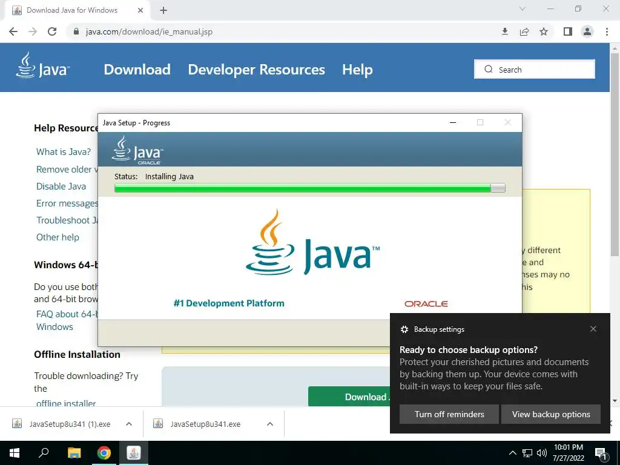Click the page vertical scrollbar thumb
This screenshot has width=620, height=465.
pos(615,154)
